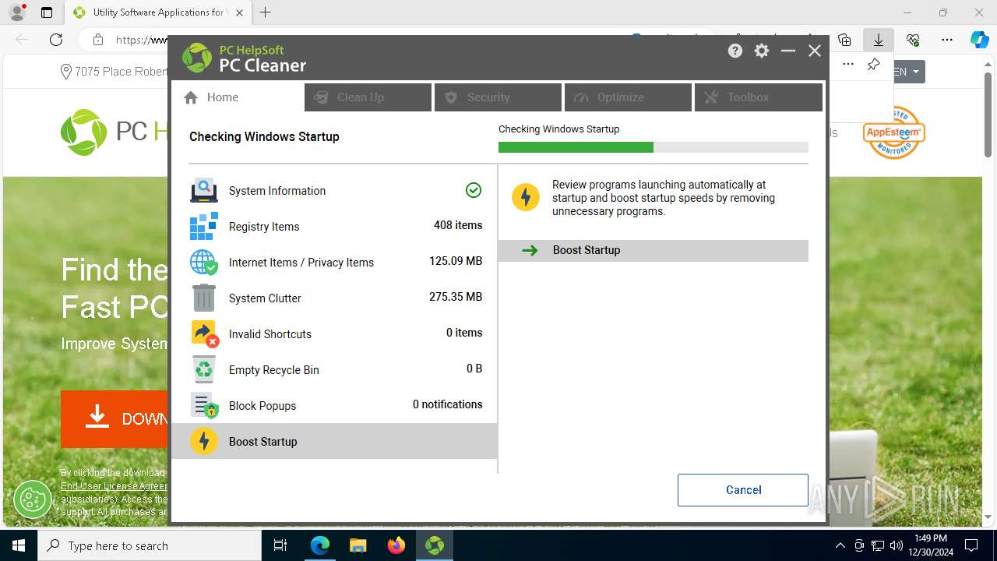Open PC Cleaner settings gear icon

pyautogui.click(x=762, y=51)
